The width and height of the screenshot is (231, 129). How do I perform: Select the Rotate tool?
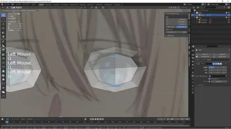click(x=3, y=28)
